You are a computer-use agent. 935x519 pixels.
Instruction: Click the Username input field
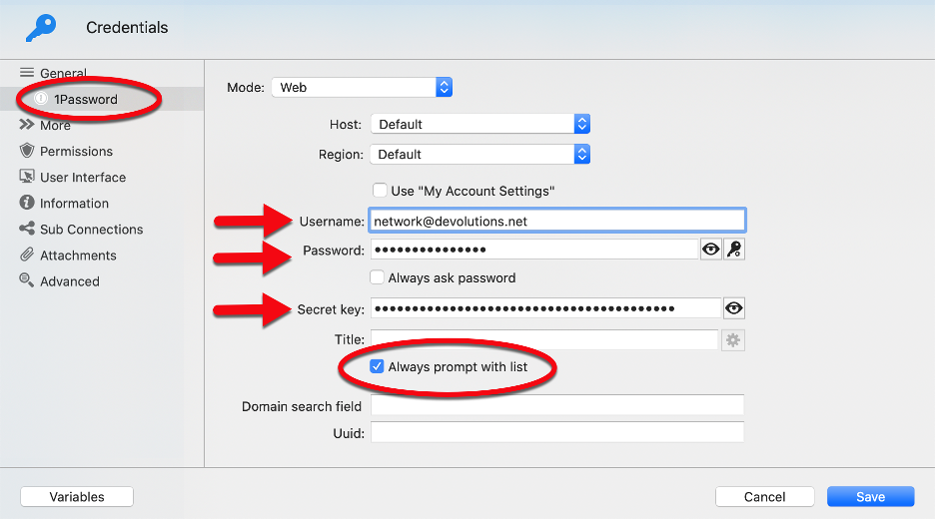[557, 221]
